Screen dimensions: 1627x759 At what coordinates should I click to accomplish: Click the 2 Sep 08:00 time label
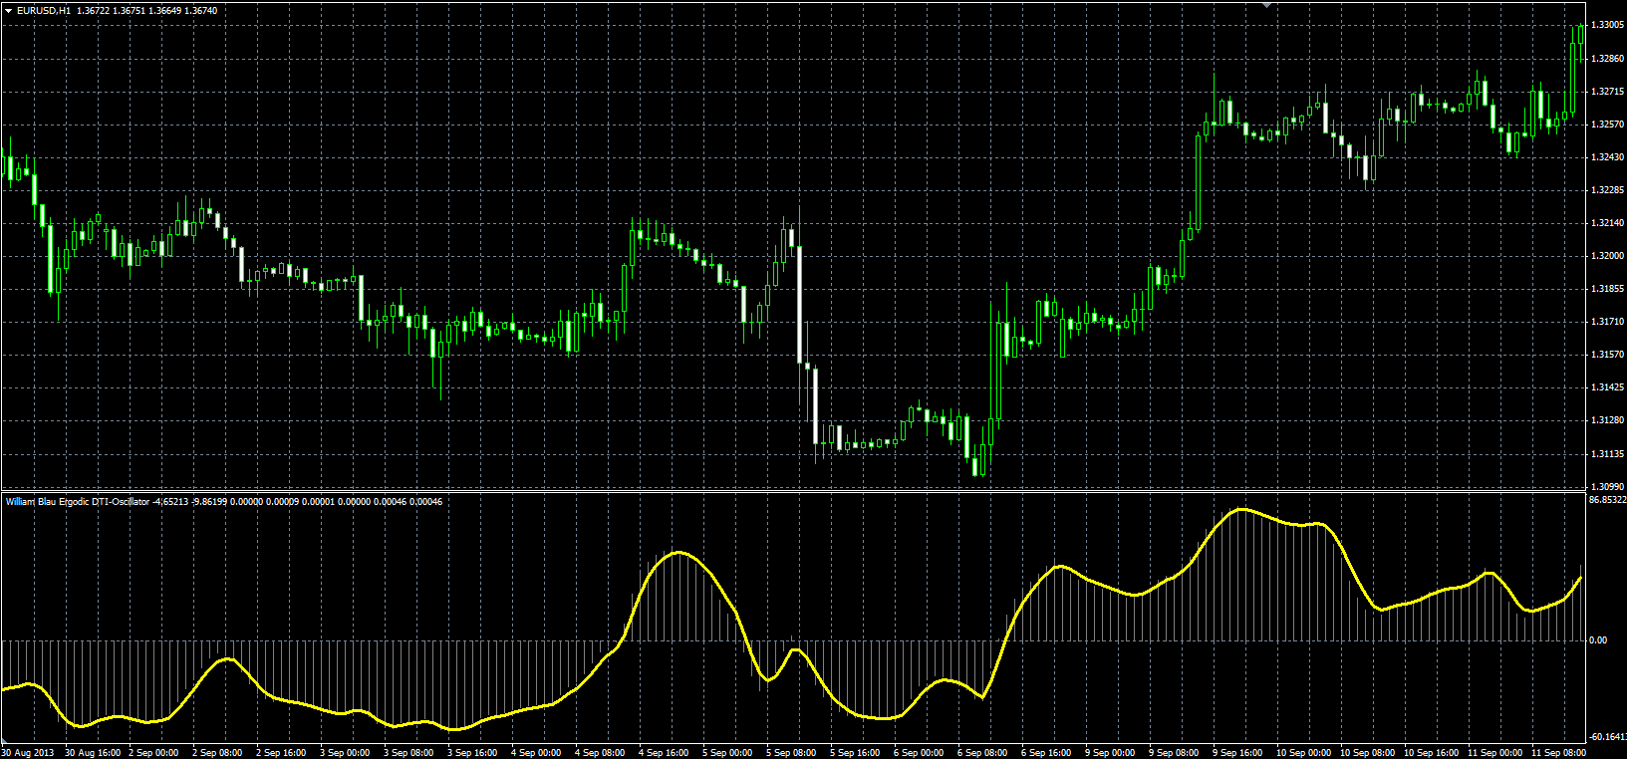click(x=218, y=753)
